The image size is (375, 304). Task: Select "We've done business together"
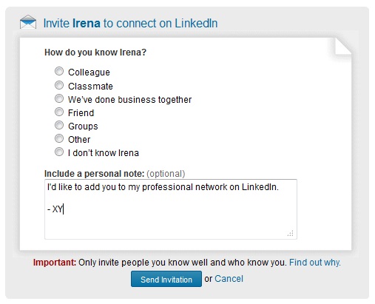click(59, 98)
